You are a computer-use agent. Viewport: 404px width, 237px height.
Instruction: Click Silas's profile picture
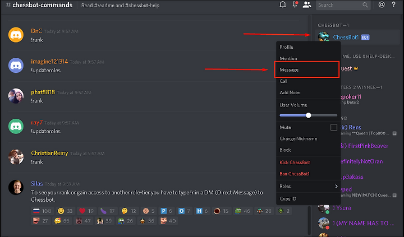coord(16,187)
